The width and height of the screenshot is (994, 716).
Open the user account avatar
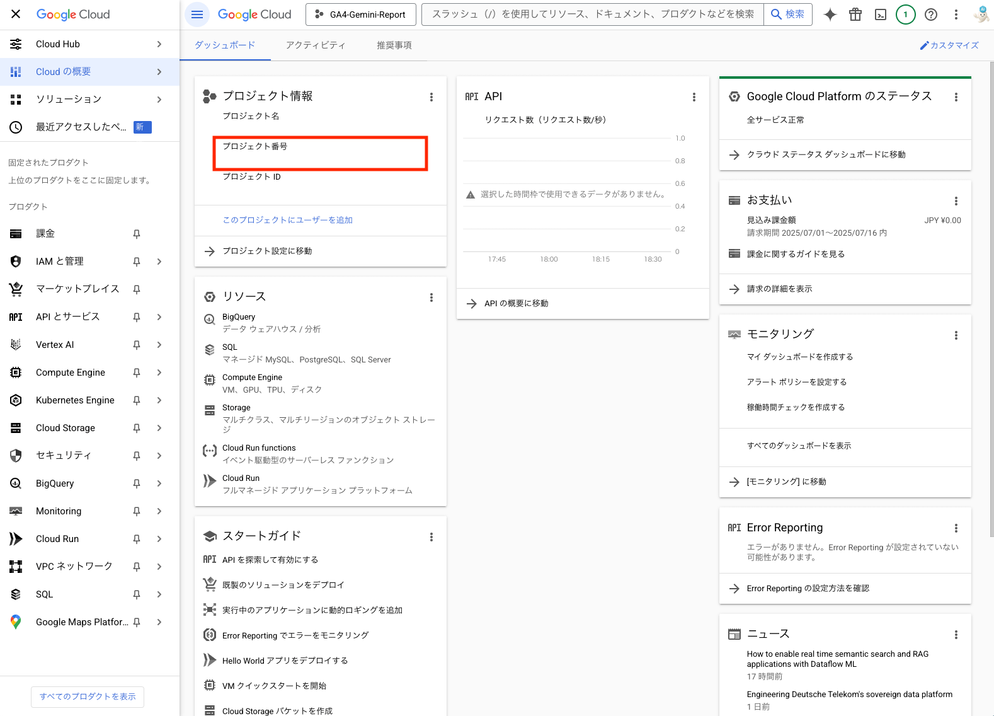coord(981,14)
